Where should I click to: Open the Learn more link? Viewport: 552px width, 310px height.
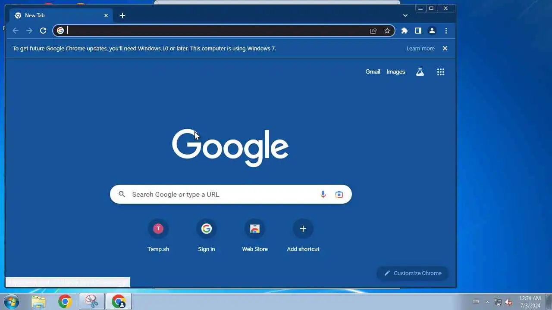pos(420,48)
